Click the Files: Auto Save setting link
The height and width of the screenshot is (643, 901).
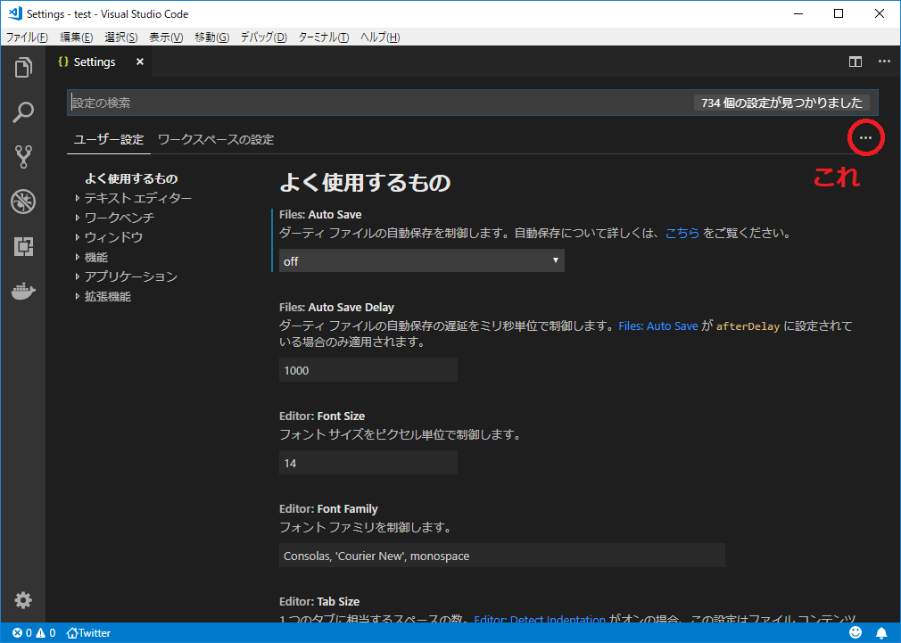point(658,326)
